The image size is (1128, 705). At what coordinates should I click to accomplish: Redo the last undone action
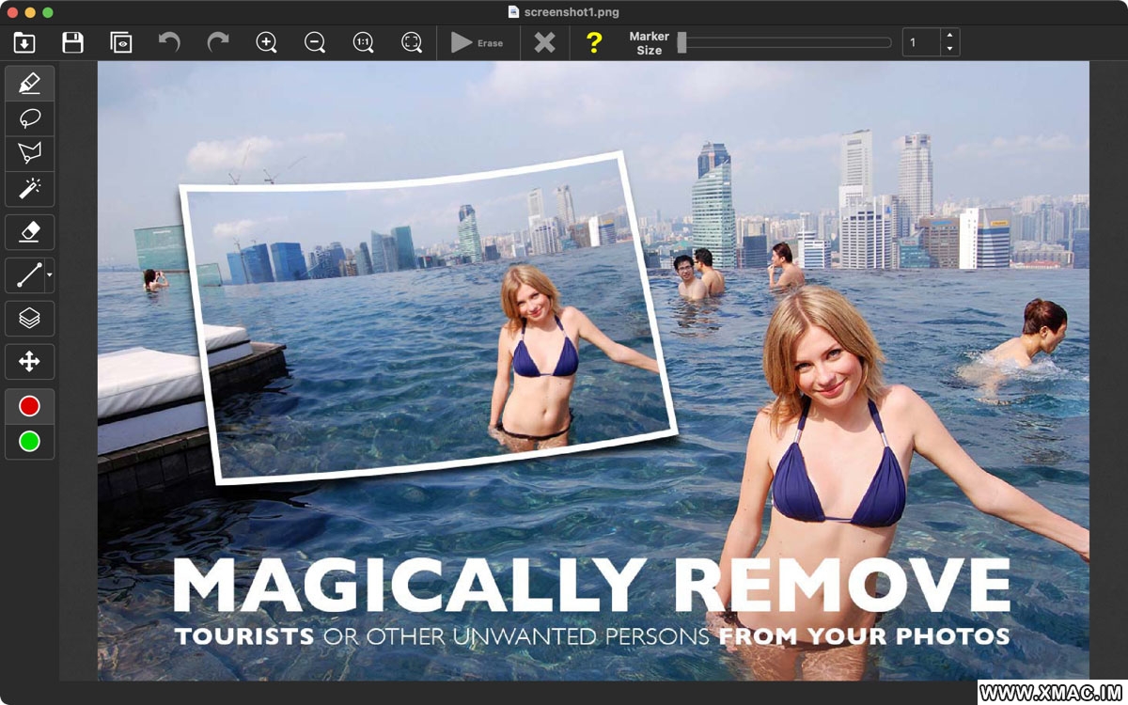(x=218, y=42)
